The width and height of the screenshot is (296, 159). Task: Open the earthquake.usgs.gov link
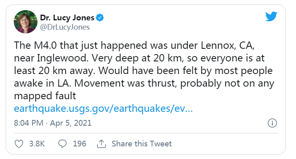[103, 109]
